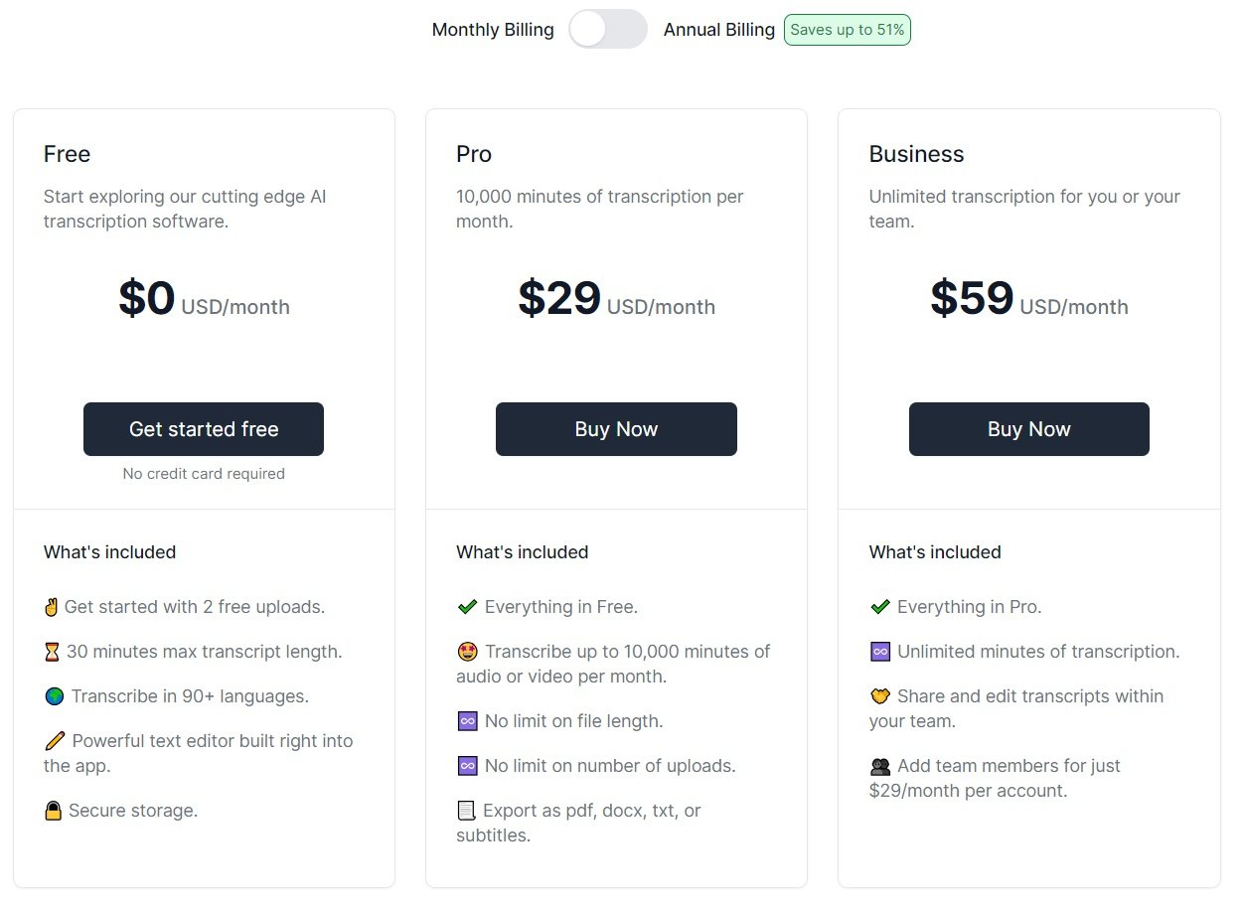
Task: Click the crossed fingers icon for free uploads
Action: (54, 606)
